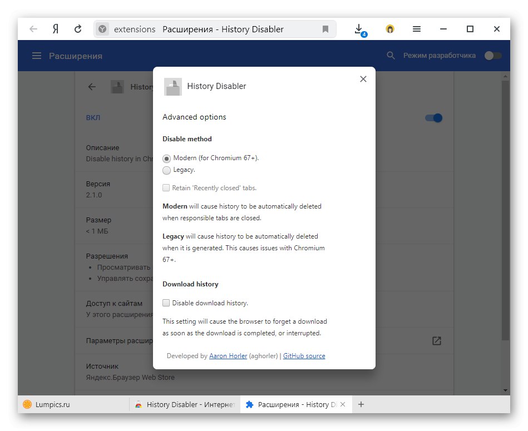
Task: Click the Расширения page title
Action: tap(76, 56)
